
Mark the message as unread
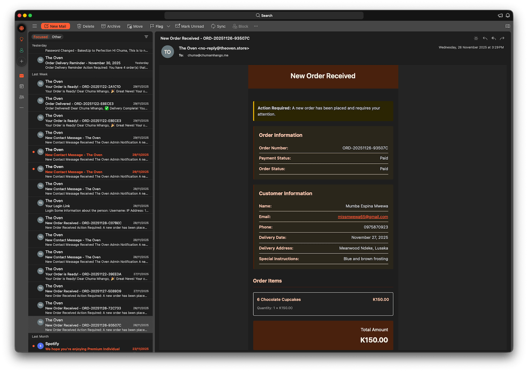(x=189, y=26)
